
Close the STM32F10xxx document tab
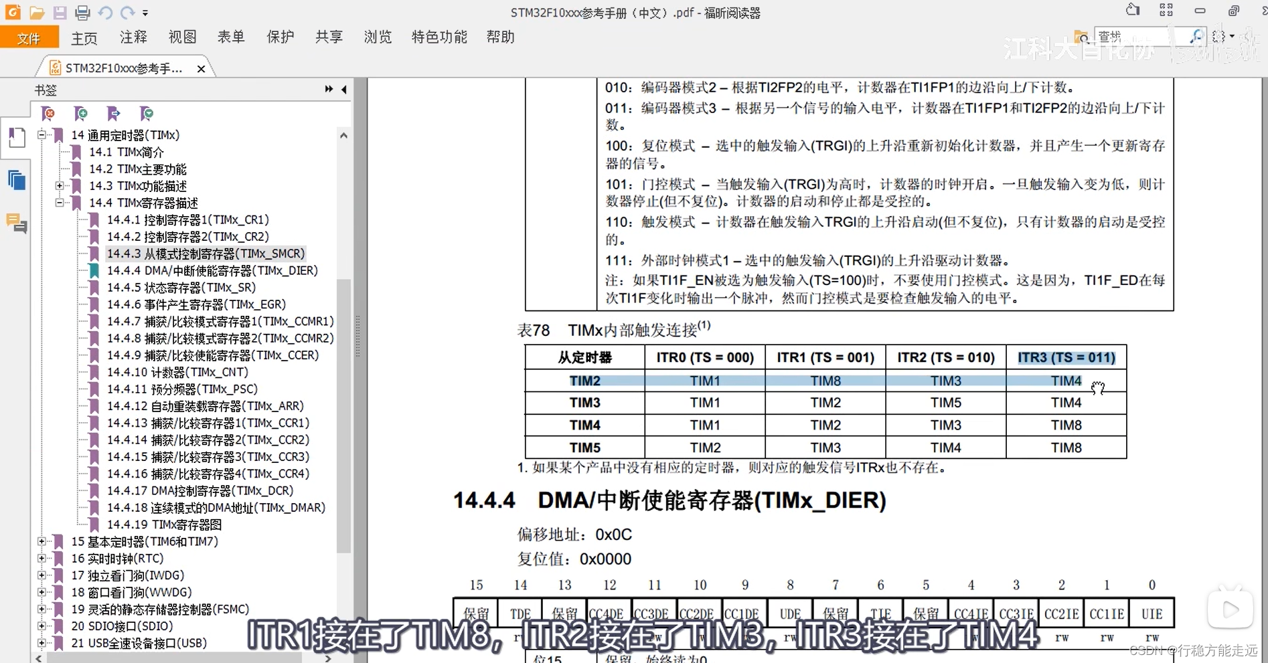[x=201, y=69]
